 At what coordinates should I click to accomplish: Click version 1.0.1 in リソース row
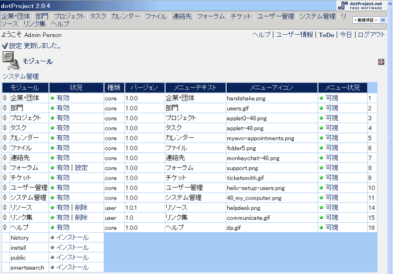pyautogui.click(x=131, y=208)
